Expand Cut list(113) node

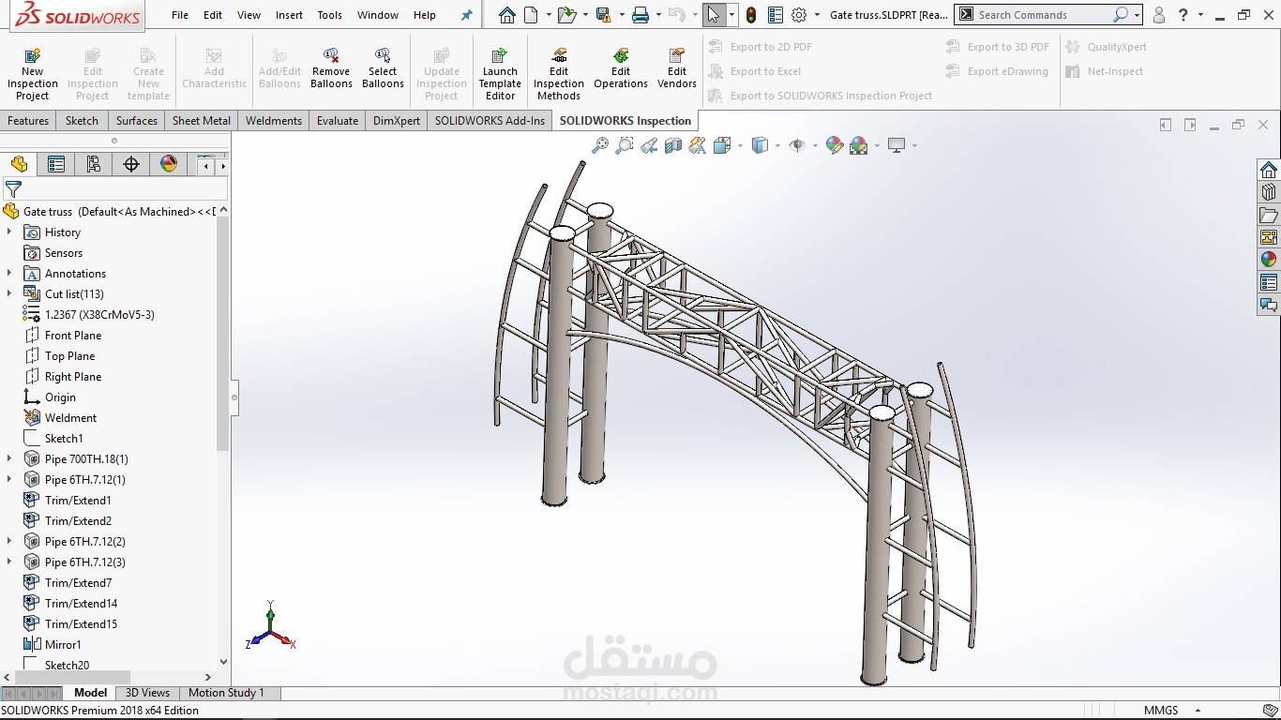[x=9, y=294]
